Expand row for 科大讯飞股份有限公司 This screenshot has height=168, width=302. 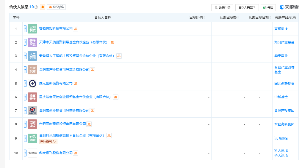(25, 153)
